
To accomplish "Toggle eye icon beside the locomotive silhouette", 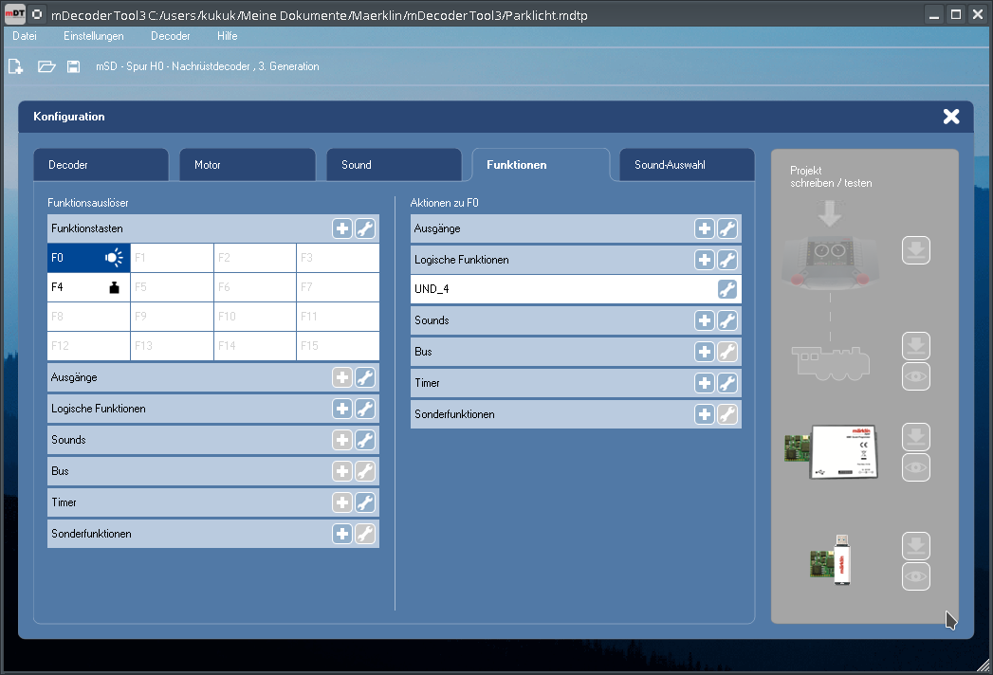I will [915, 376].
